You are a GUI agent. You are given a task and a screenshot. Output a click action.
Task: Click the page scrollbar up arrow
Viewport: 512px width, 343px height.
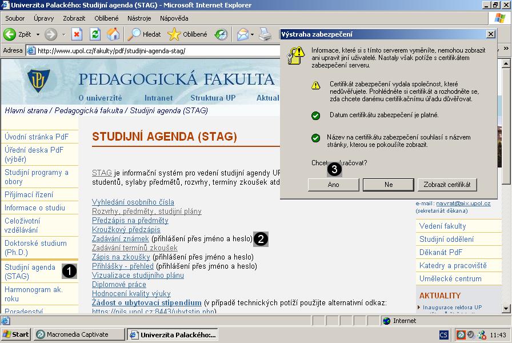click(x=506, y=63)
